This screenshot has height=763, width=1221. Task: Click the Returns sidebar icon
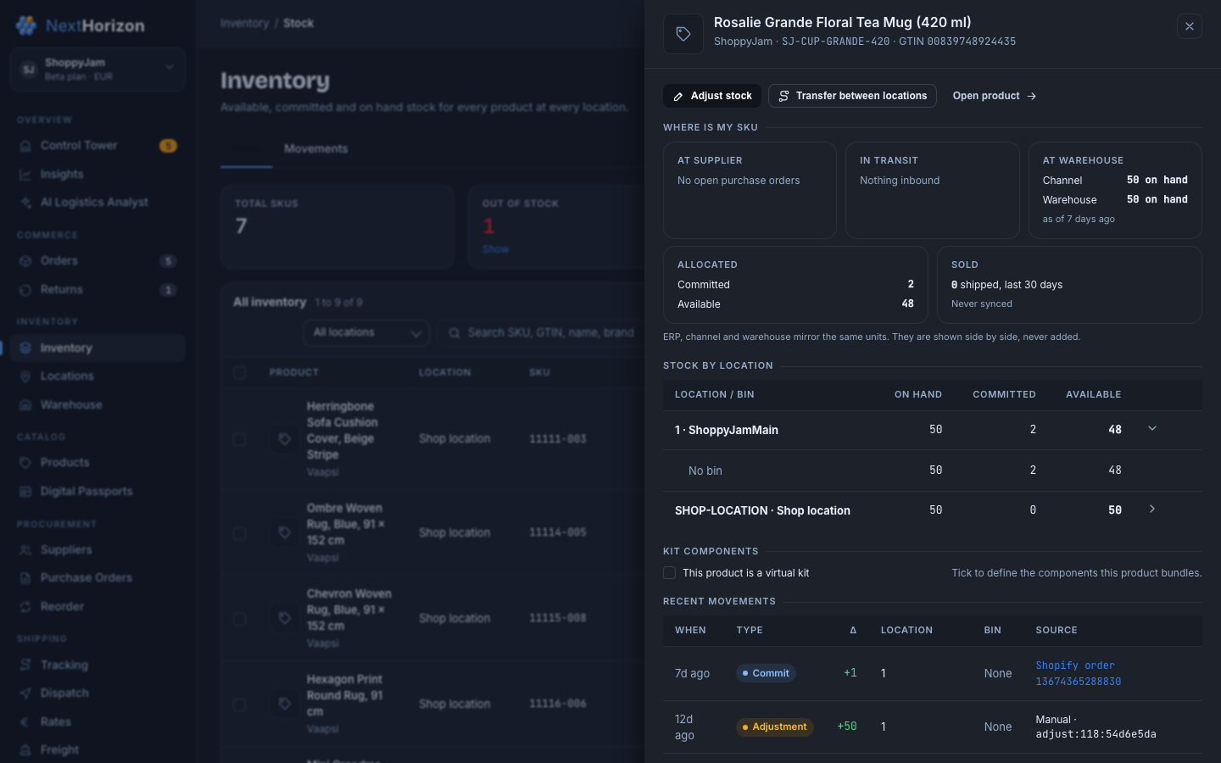tap(25, 290)
